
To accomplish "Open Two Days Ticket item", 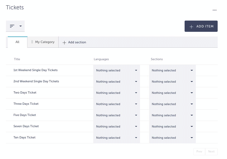I will (x=25, y=93).
